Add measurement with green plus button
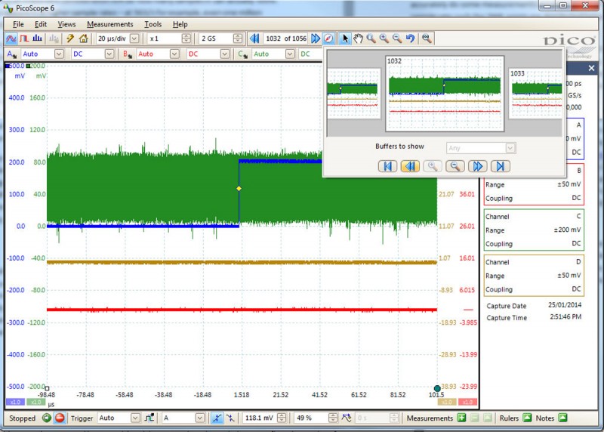This screenshot has height=432, width=604. [x=461, y=418]
